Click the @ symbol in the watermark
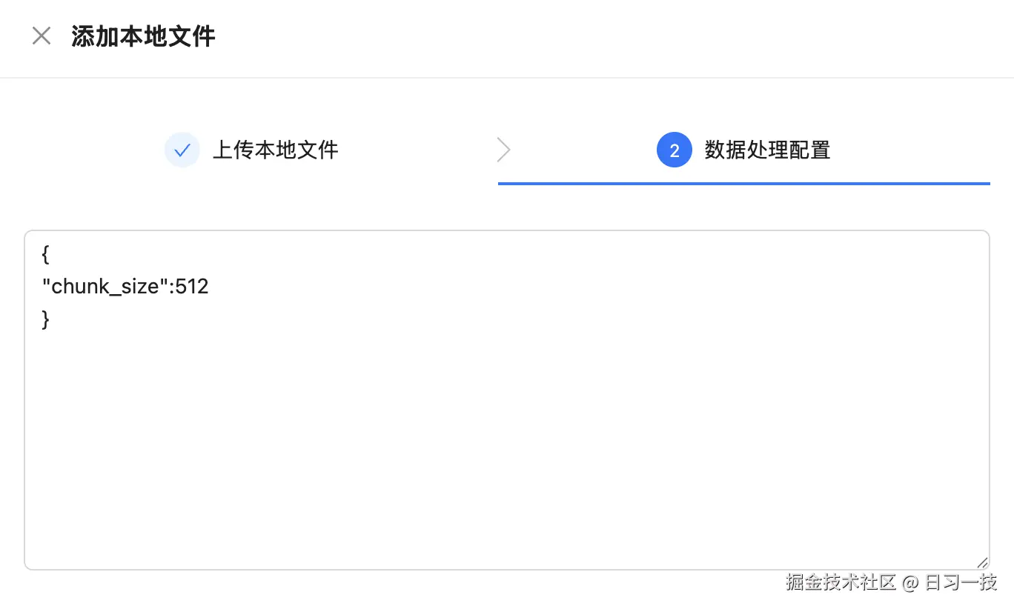Image resolution: width=1014 pixels, height=609 pixels. 910,583
